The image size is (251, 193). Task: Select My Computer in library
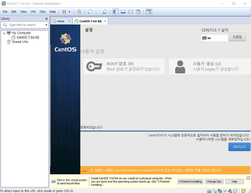(21, 33)
